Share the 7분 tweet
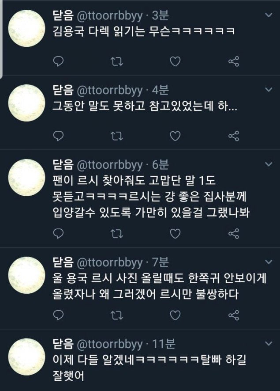The height and width of the screenshot is (391, 280). pos(234,315)
